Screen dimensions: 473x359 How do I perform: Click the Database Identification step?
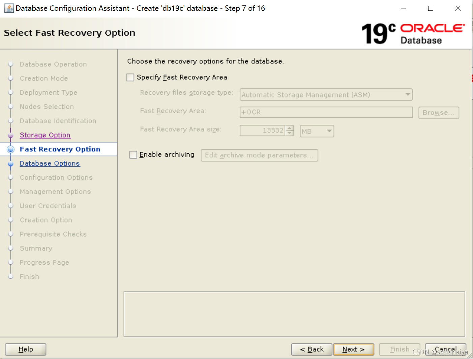pos(58,121)
